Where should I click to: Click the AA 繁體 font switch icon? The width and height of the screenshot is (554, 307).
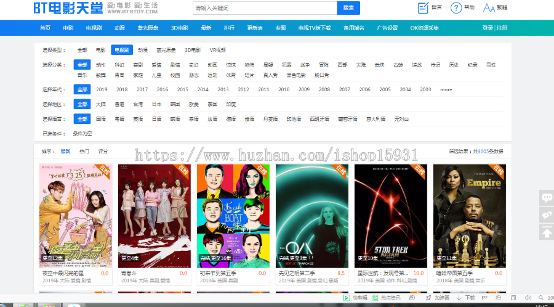(489, 7)
